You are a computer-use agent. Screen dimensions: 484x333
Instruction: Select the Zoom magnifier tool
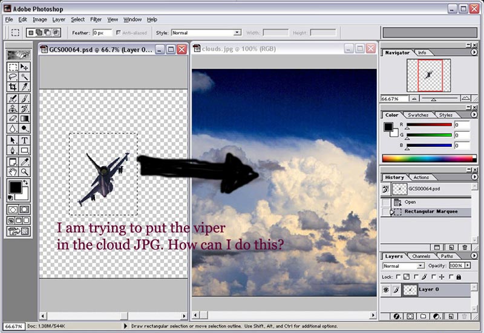(x=25, y=172)
